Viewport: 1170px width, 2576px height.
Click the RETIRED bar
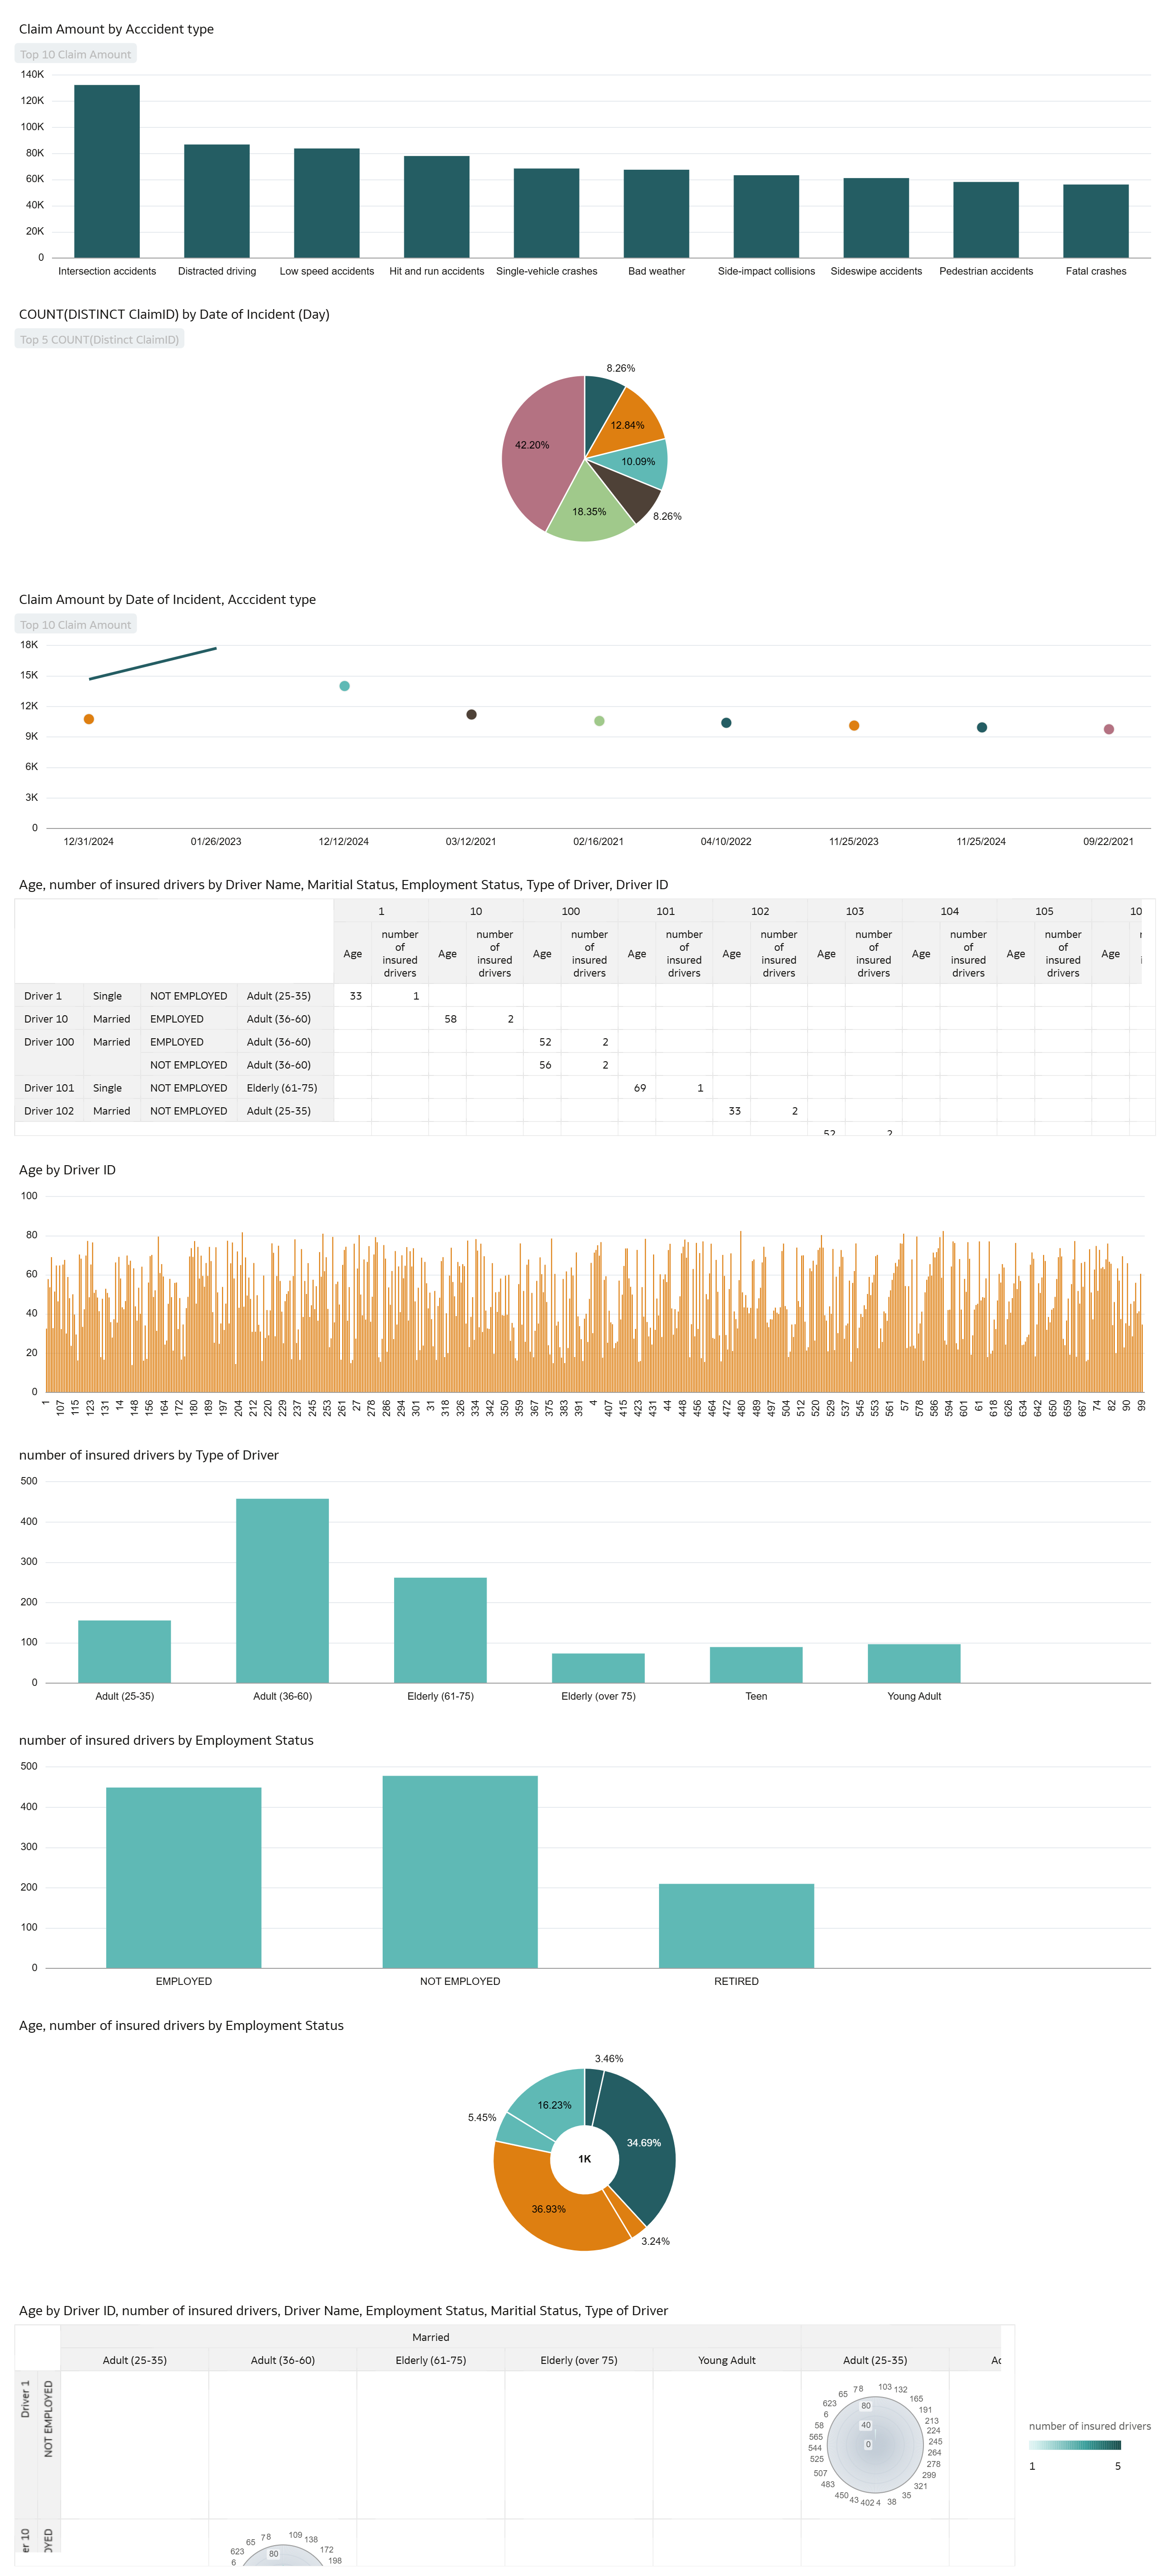pyautogui.click(x=736, y=1925)
